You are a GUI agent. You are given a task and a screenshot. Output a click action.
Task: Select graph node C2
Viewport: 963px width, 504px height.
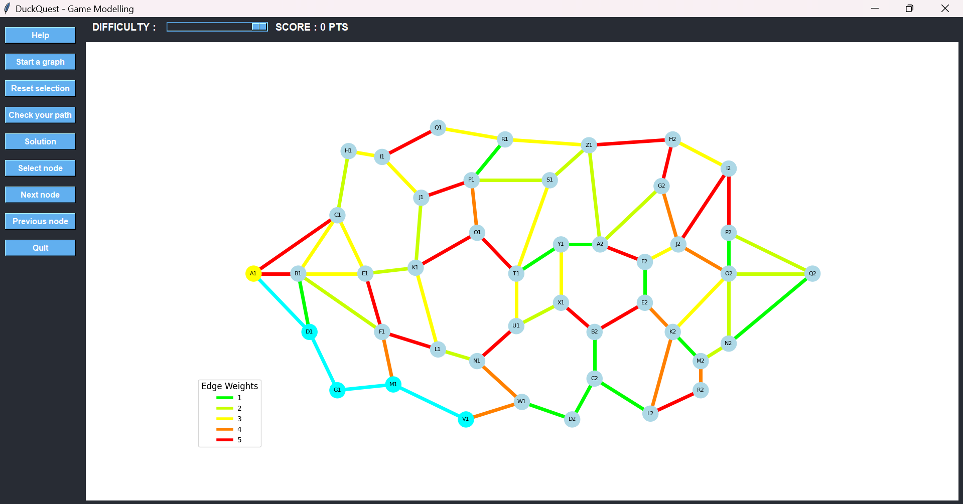594,378
